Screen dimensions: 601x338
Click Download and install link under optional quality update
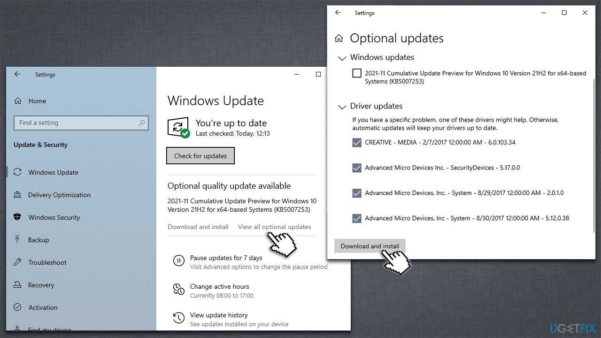198,227
